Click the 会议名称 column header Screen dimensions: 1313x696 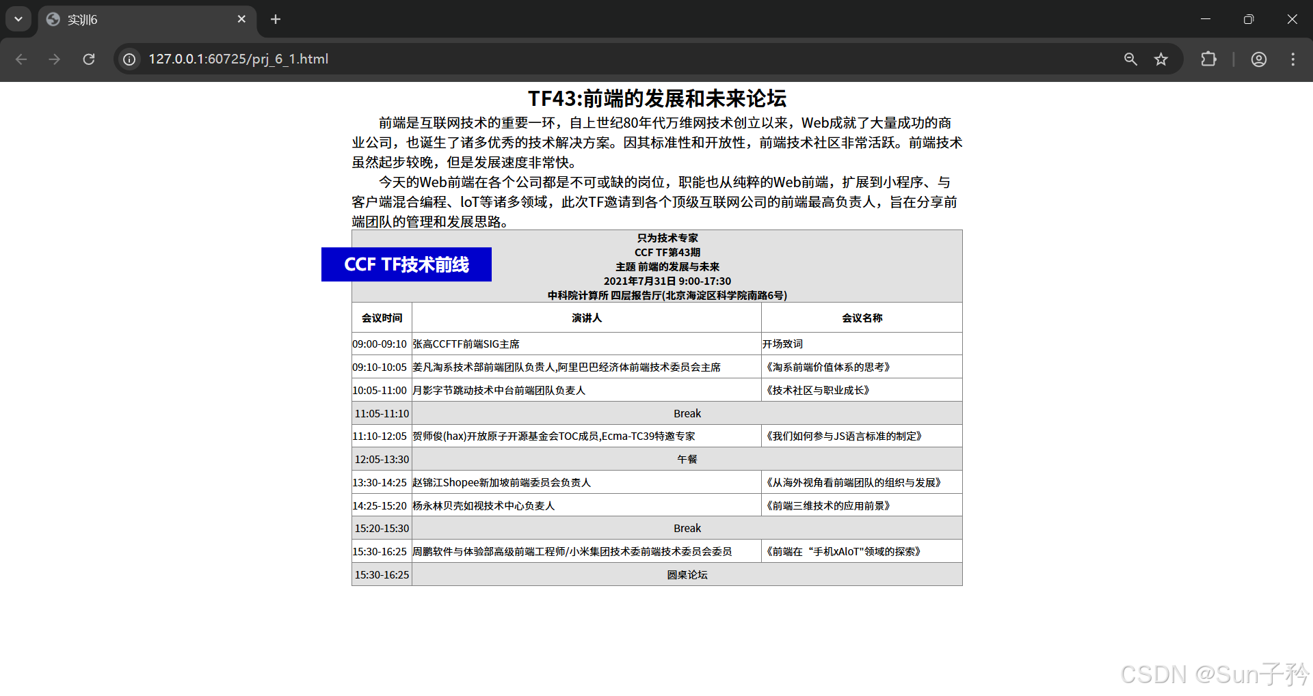862,318
